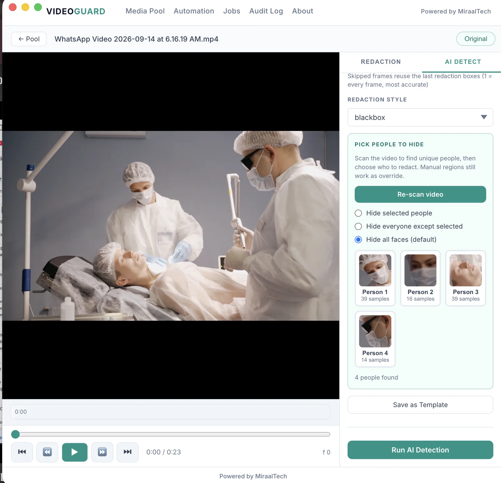The height and width of the screenshot is (483, 501).
Task: Select Person 4 face thumbnail
Action: point(375,339)
